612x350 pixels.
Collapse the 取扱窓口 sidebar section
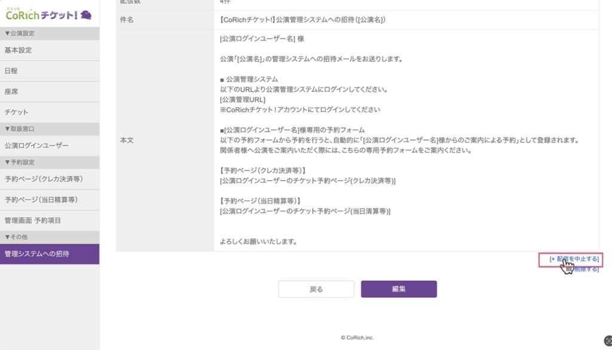tap(20, 129)
